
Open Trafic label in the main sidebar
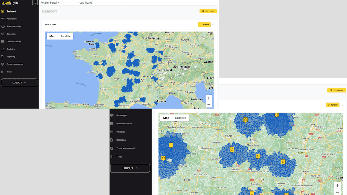9,72
